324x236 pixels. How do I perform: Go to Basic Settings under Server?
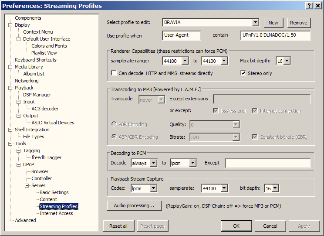(x=54, y=192)
